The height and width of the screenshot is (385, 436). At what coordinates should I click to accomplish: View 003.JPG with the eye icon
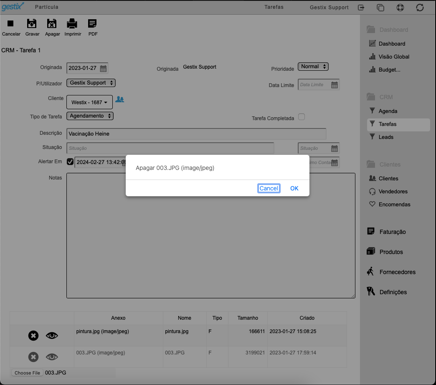pyautogui.click(x=52, y=357)
